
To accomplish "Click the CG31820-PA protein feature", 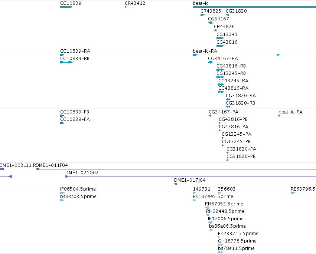I will [x=227, y=153].
